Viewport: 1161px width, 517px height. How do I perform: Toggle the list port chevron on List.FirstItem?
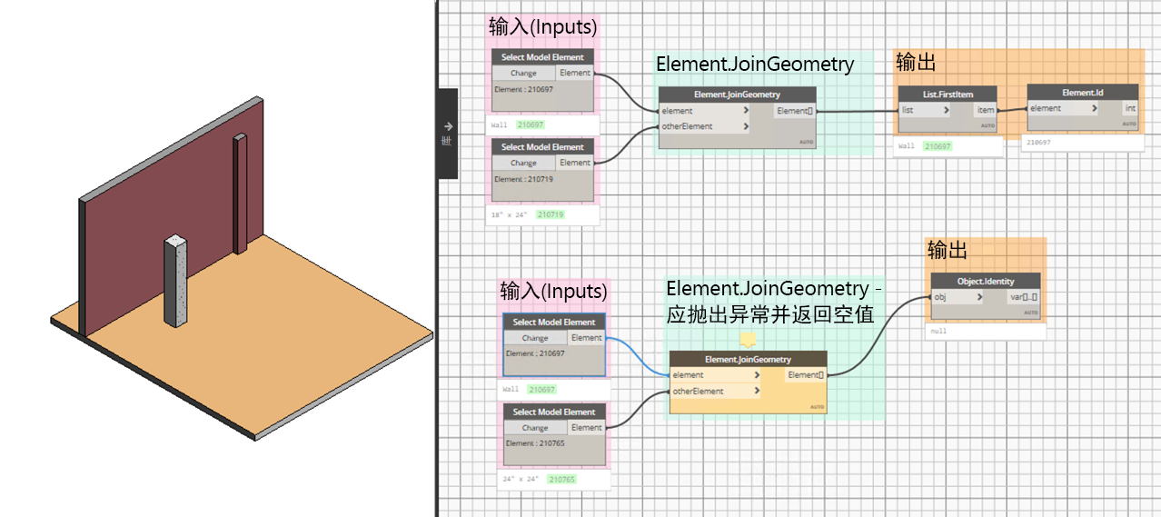[946, 110]
